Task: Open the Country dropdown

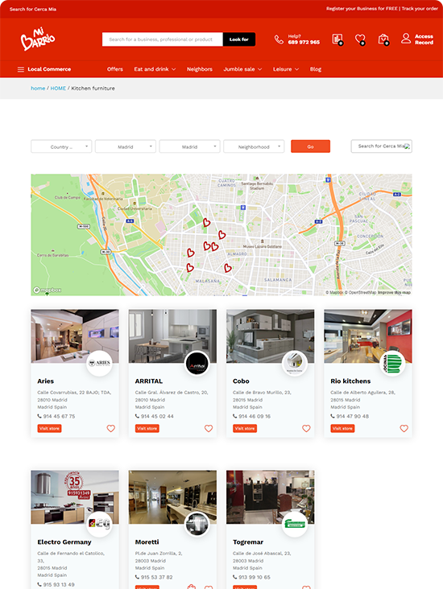Action: point(61,146)
